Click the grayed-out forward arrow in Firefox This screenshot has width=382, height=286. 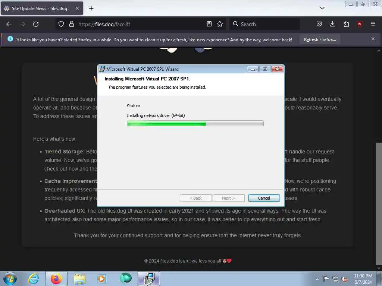(22, 24)
